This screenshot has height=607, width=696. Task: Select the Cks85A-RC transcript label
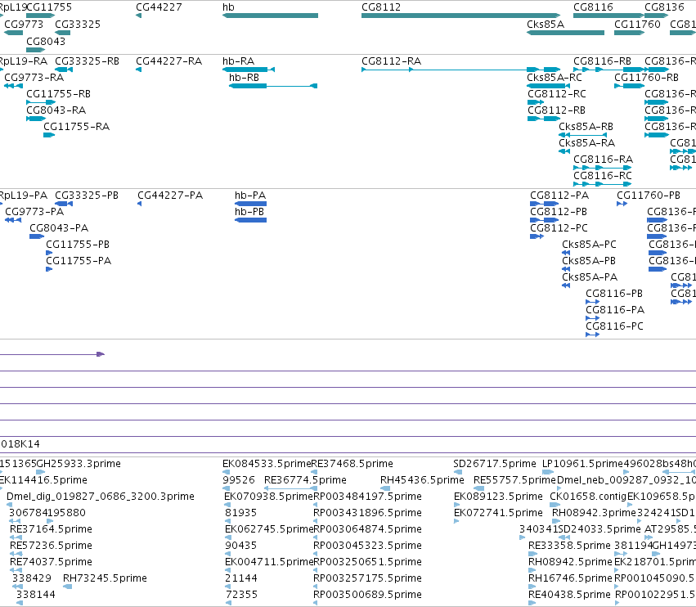click(554, 77)
